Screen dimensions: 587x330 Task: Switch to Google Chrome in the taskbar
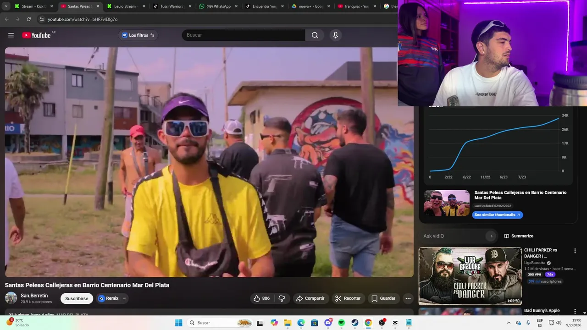click(x=368, y=323)
